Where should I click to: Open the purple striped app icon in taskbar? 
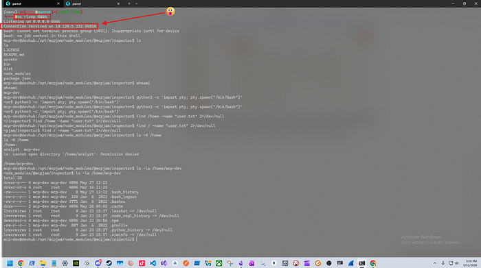pyautogui.click(x=306, y=263)
